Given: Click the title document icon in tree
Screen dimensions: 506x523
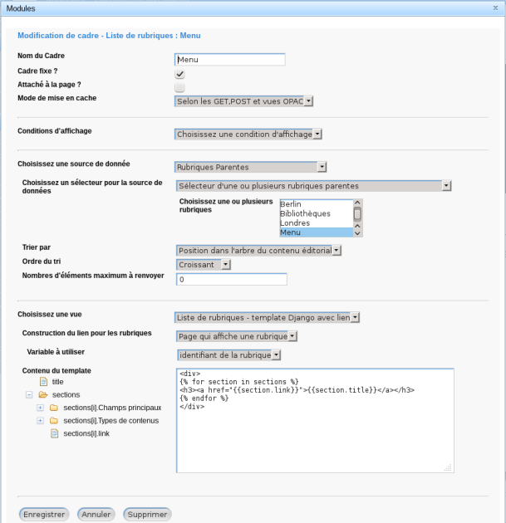Looking at the screenshot, I should [x=43, y=381].
